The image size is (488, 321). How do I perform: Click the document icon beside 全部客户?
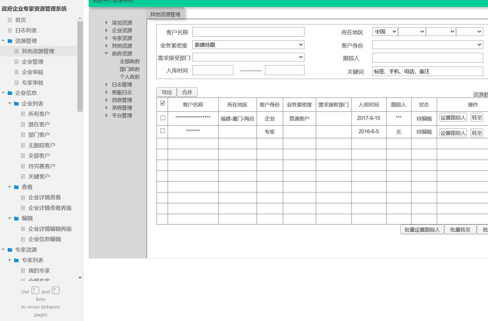coord(23,155)
